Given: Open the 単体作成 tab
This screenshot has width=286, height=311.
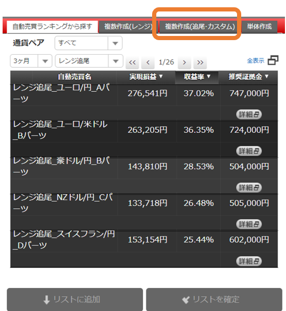Looking at the screenshot, I should 259,27.
